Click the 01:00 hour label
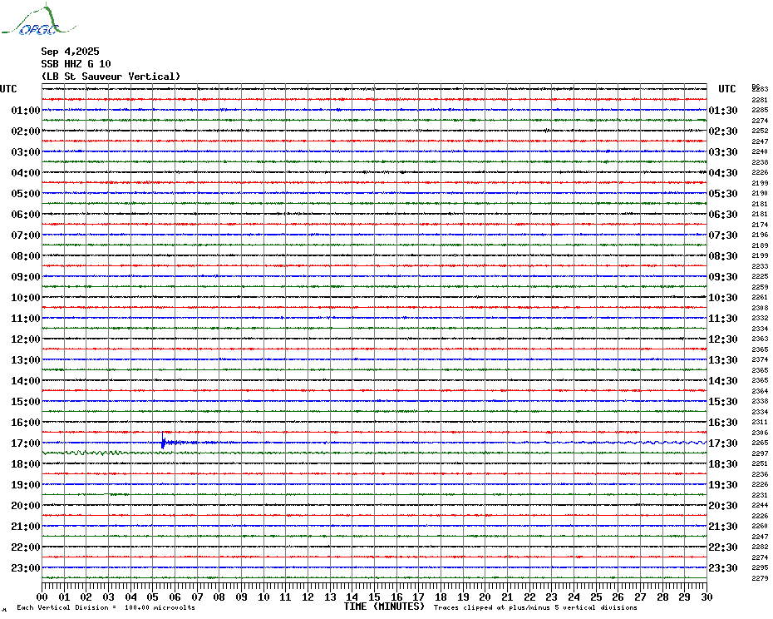This screenshot has width=773, height=619. click(x=26, y=110)
